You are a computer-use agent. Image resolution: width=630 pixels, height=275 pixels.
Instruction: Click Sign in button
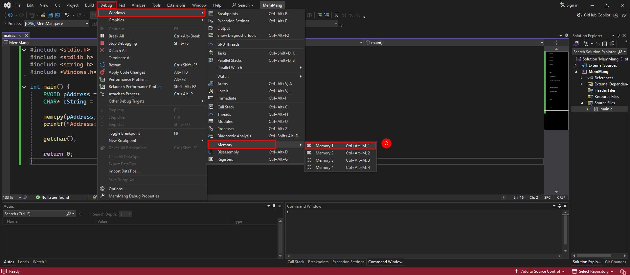(569, 5)
